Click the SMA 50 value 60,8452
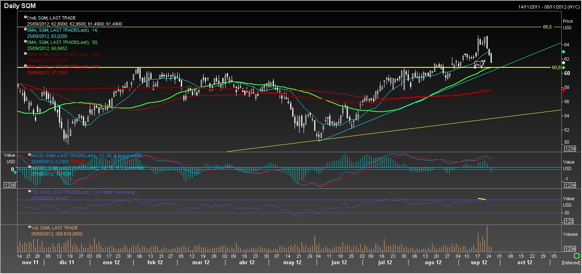 pyautogui.click(x=59, y=48)
